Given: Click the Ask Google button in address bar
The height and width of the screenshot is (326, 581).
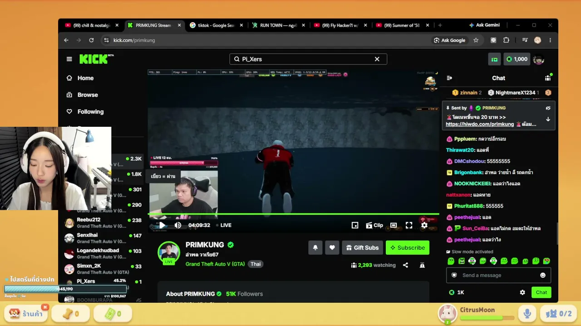Looking at the screenshot, I should [x=449, y=40].
